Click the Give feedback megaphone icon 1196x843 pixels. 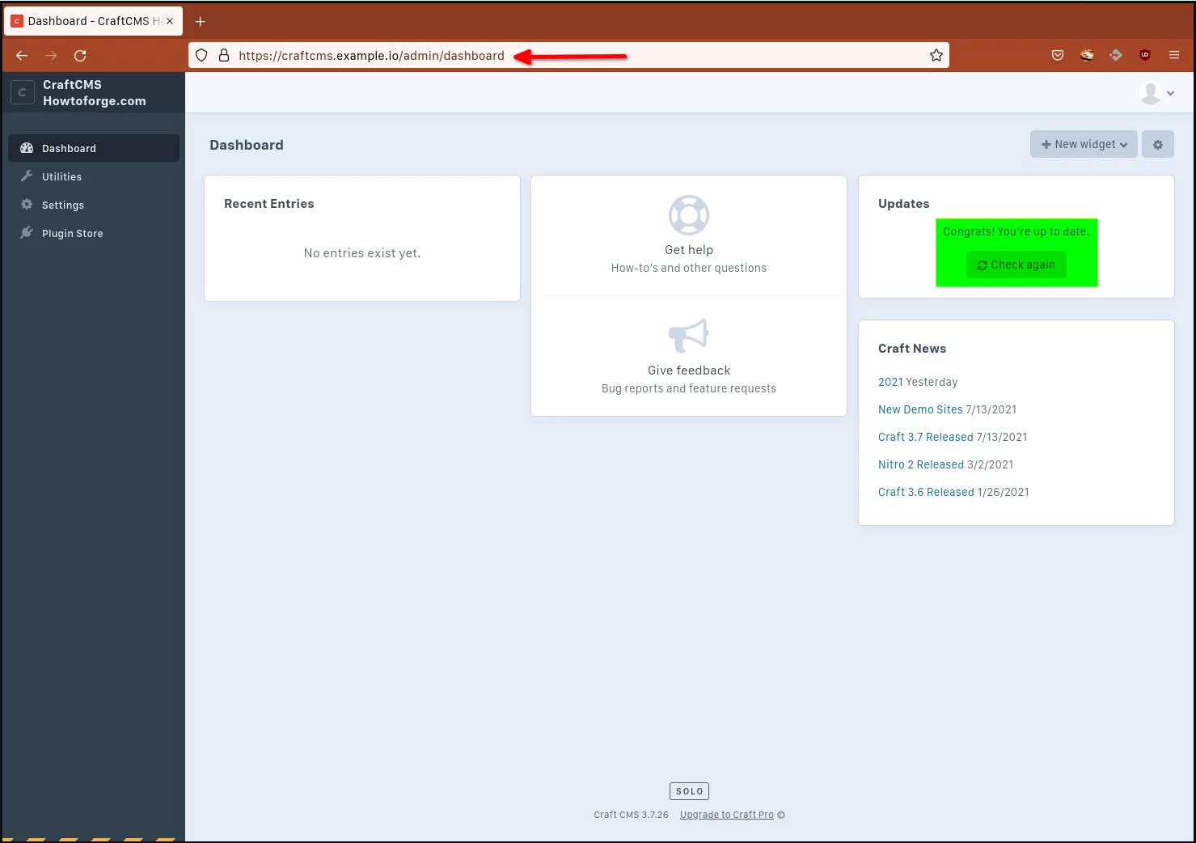[689, 334]
